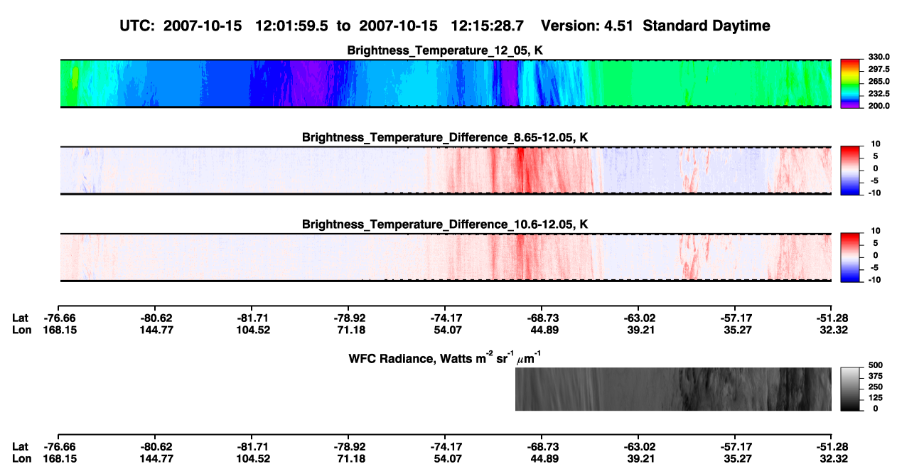Click the WFC Radiance grayscale image
Image resolution: width=924 pixels, height=474 pixels.
tap(673, 389)
